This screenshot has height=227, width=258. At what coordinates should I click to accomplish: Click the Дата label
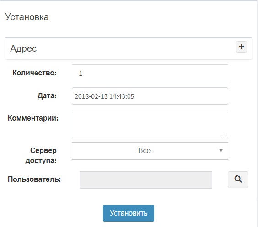(x=47, y=96)
